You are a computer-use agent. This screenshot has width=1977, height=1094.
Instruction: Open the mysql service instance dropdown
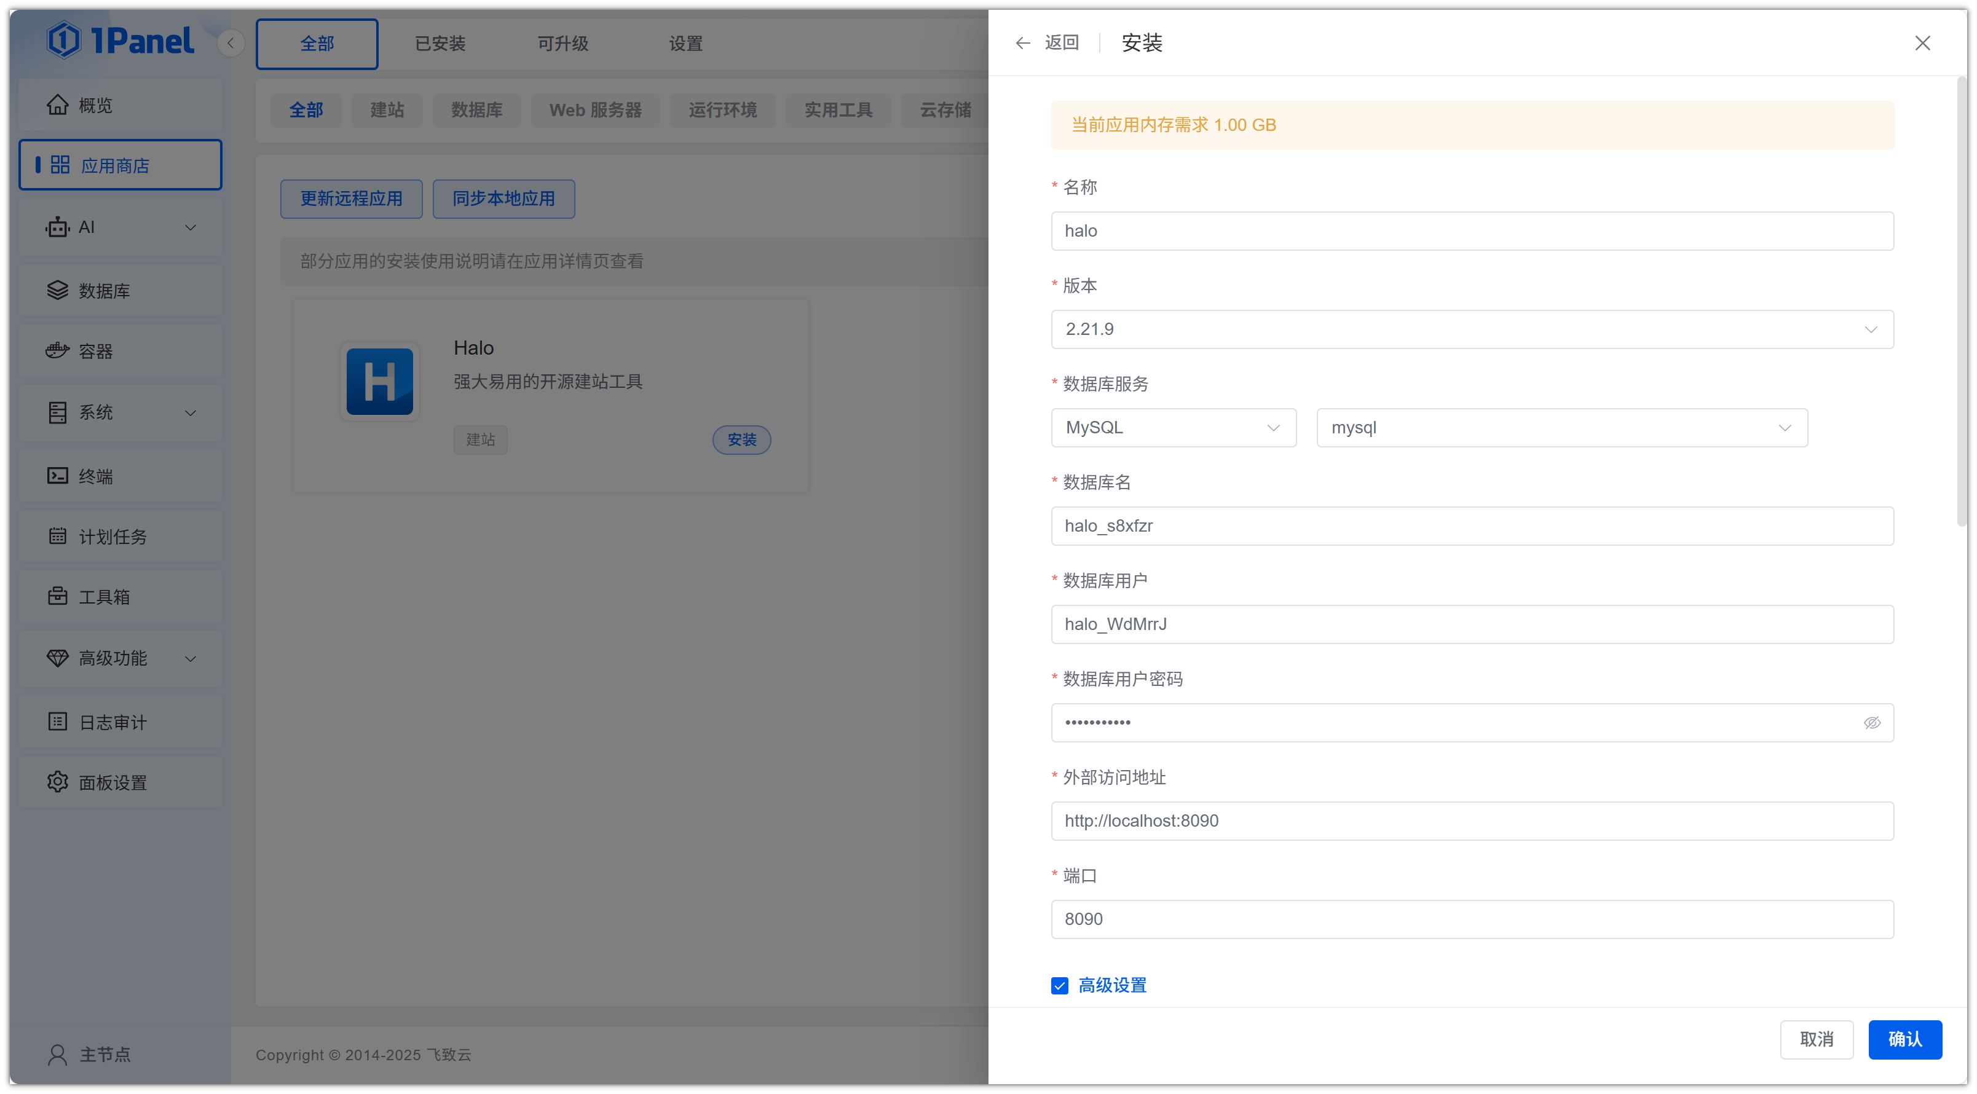(x=1561, y=427)
